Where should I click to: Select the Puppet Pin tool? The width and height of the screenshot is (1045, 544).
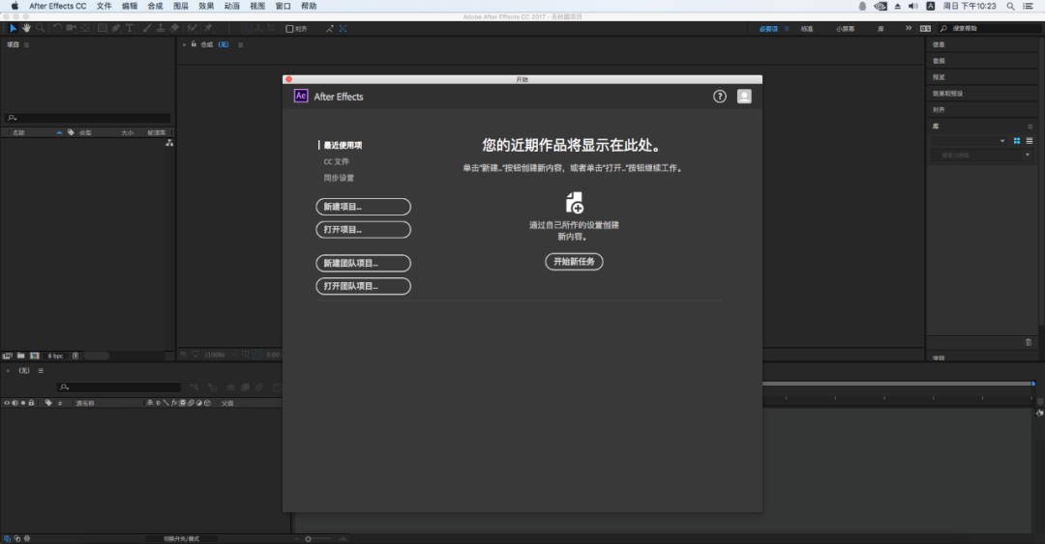tap(209, 28)
